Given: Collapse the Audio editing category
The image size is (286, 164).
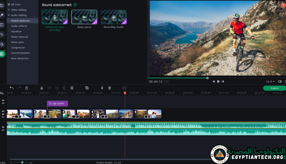Looking at the screenshot, I should 20,15.
